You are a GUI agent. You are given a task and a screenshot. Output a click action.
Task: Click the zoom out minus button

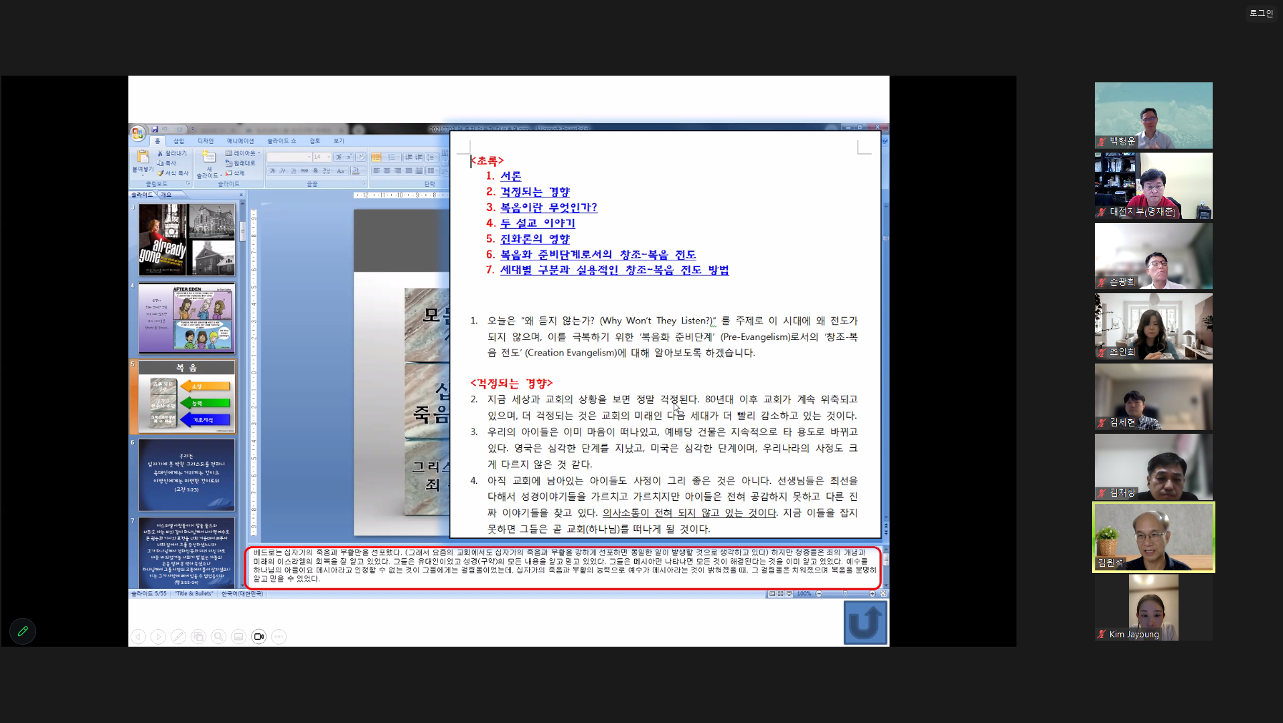(x=819, y=593)
